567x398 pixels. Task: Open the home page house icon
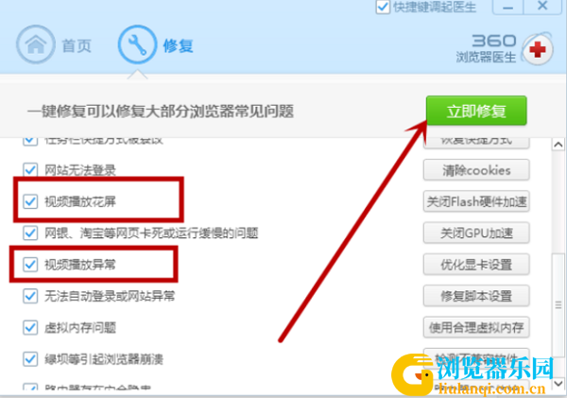click(x=36, y=44)
